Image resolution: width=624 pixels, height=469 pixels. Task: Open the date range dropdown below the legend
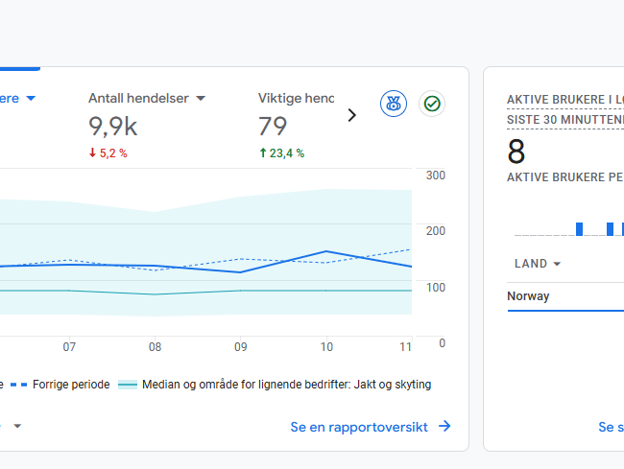point(16,426)
